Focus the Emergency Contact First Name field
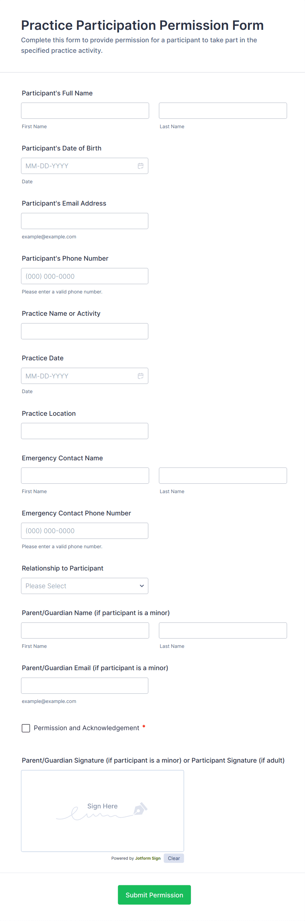305x921 pixels. pos(85,475)
